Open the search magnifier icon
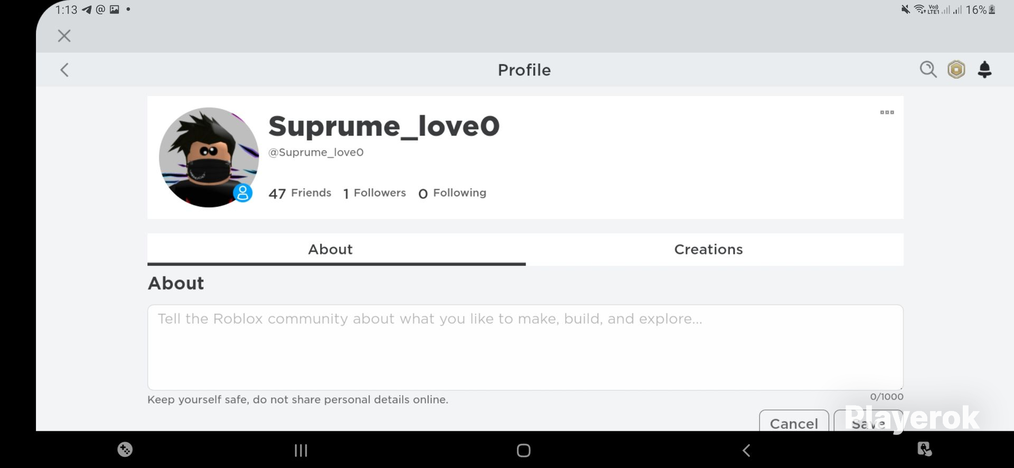The height and width of the screenshot is (468, 1014). [x=928, y=70]
